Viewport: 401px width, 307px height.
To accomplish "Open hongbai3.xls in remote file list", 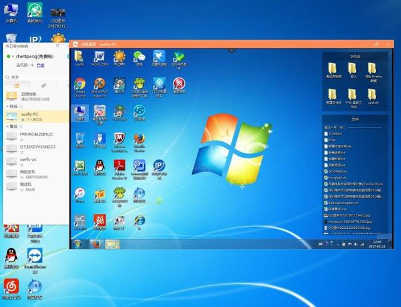I will coord(335,178).
